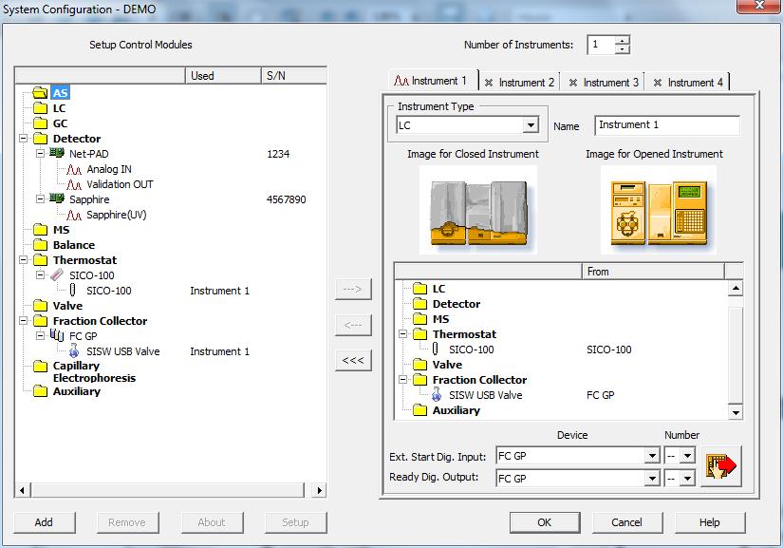Click SICO-100 icon in Instrument 1 tree
Viewport: 783px width, 548px height.
tap(436, 349)
